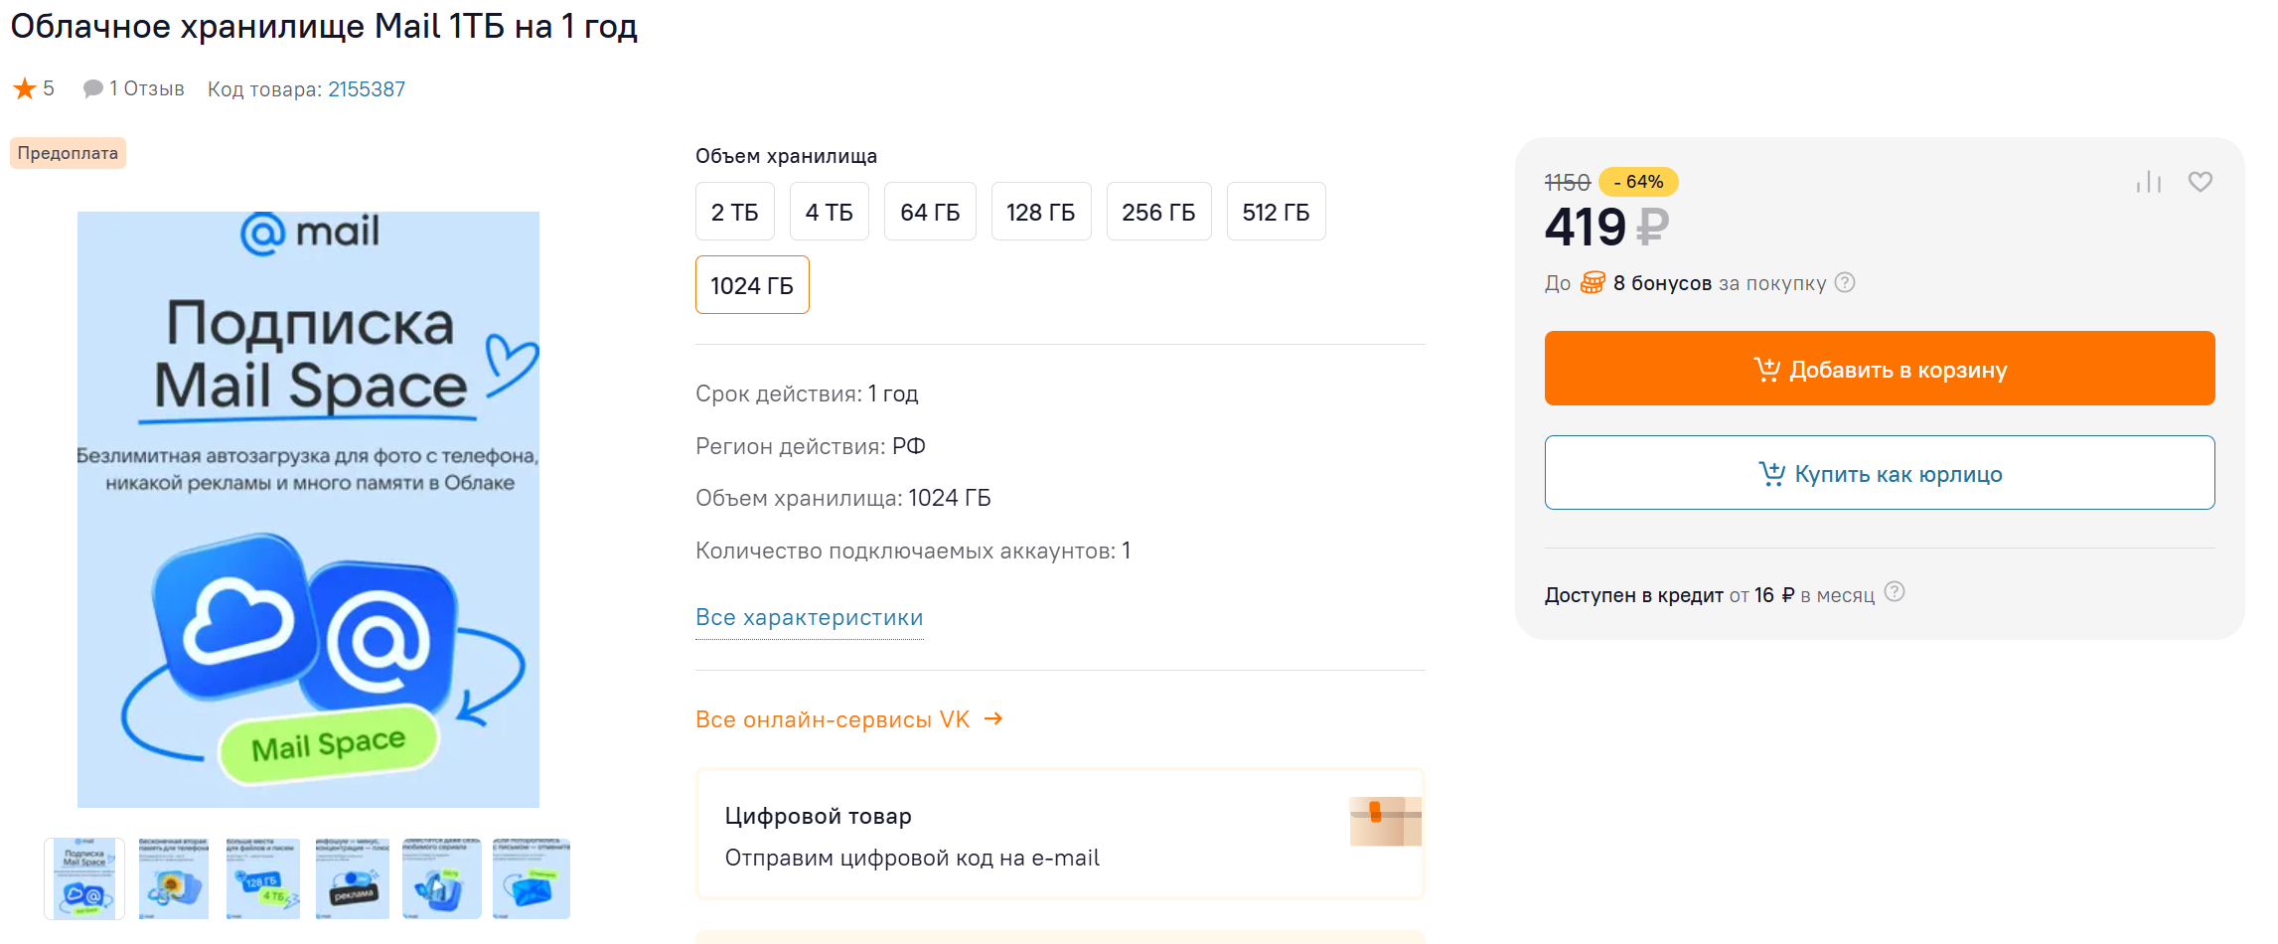The height and width of the screenshot is (944, 2278).
Task: Click the Предоплата badge
Action: click(68, 153)
